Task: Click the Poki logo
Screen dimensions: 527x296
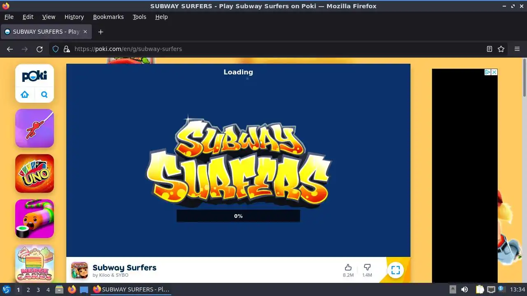Action: pos(35,76)
